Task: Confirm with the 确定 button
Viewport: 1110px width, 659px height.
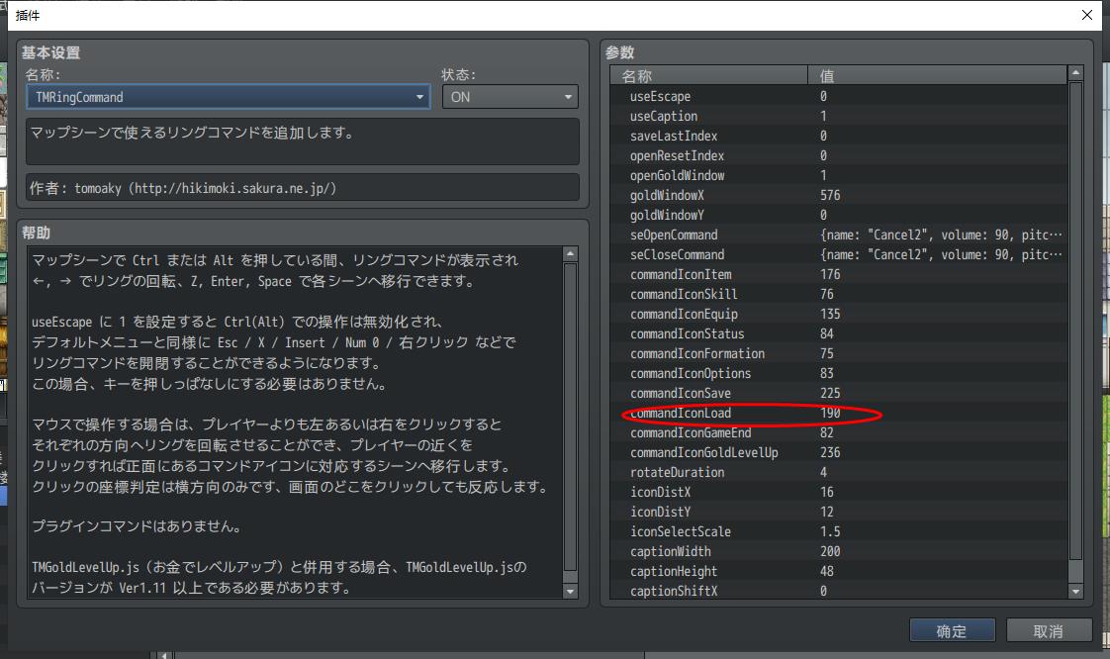Action: tap(952, 630)
